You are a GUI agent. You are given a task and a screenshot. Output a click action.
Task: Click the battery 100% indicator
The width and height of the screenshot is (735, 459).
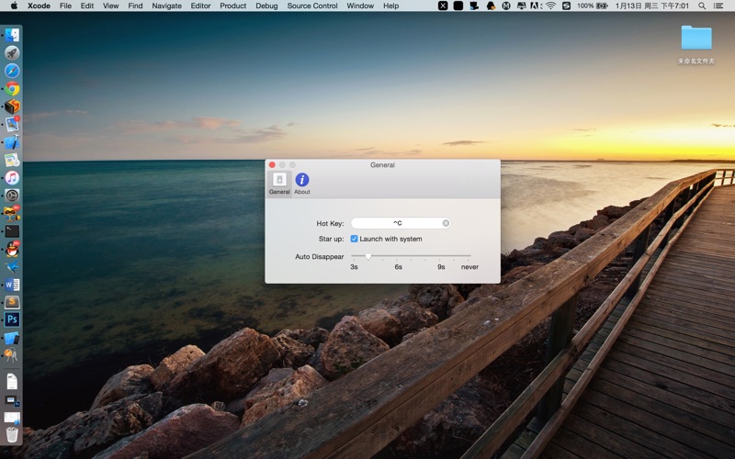[x=593, y=6]
